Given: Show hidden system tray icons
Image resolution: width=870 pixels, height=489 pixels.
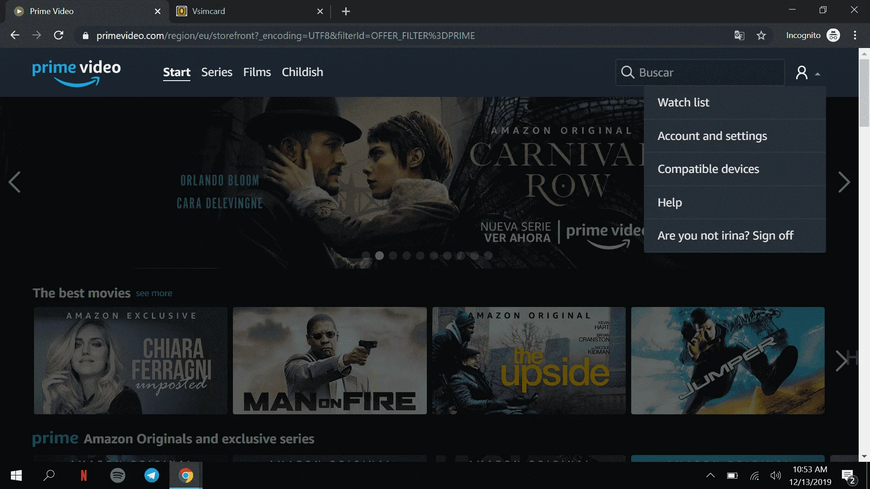Looking at the screenshot, I should point(710,475).
